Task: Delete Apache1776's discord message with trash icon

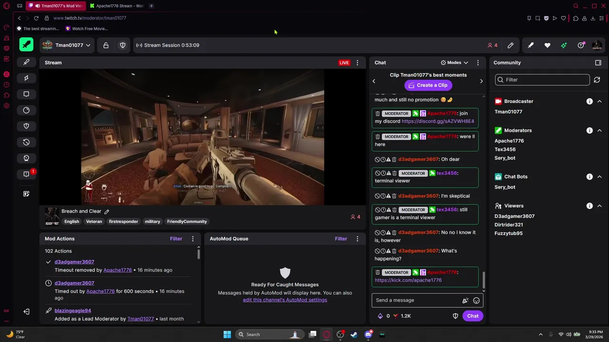Action: [x=378, y=114]
